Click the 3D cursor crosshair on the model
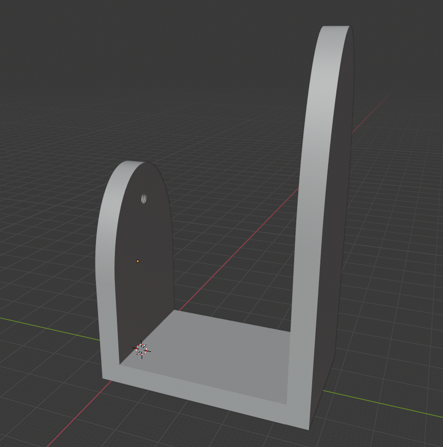 (x=142, y=349)
